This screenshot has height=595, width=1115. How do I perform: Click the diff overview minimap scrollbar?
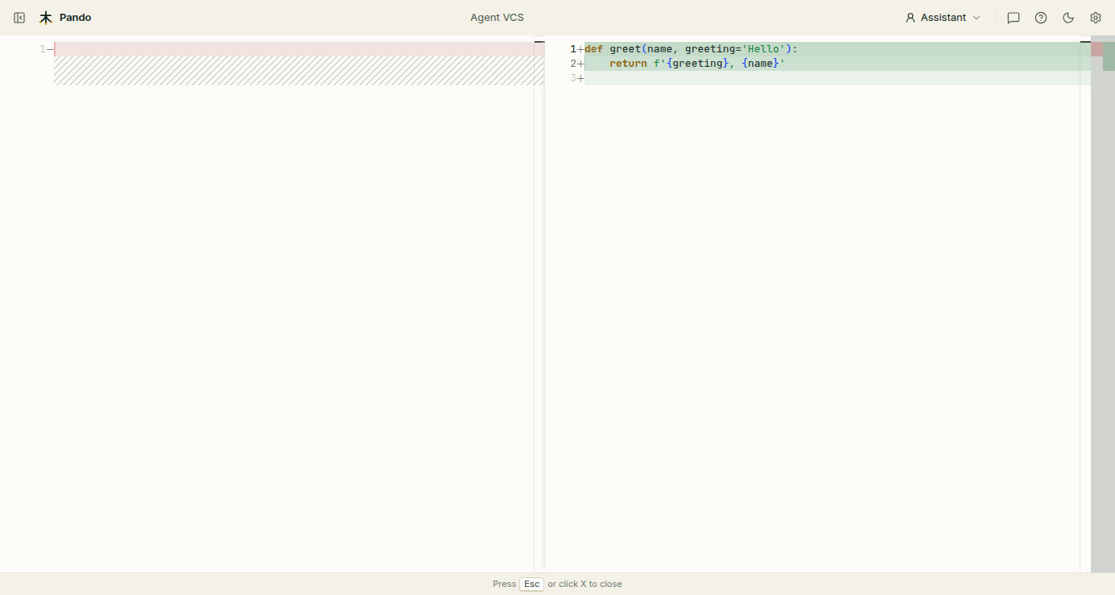tap(1103, 304)
